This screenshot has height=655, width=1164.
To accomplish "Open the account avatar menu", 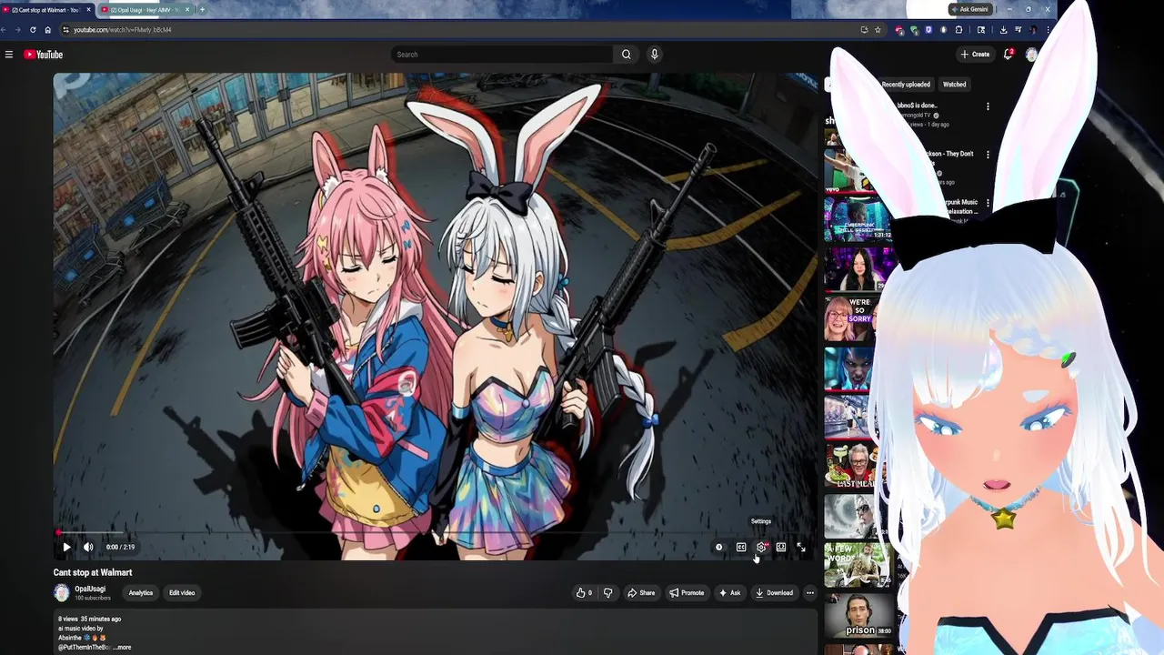I will pos(1031,55).
